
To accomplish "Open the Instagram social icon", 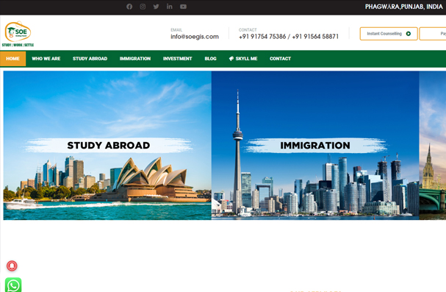I will click(143, 7).
